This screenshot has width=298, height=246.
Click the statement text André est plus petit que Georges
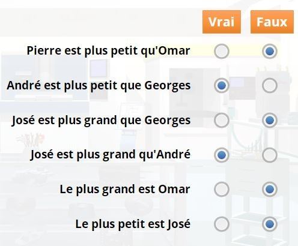[99, 86]
